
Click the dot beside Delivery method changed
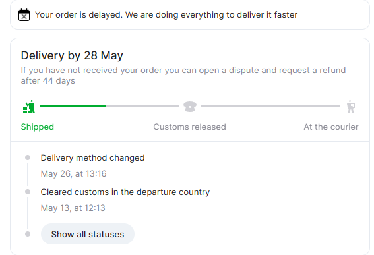tap(28, 157)
